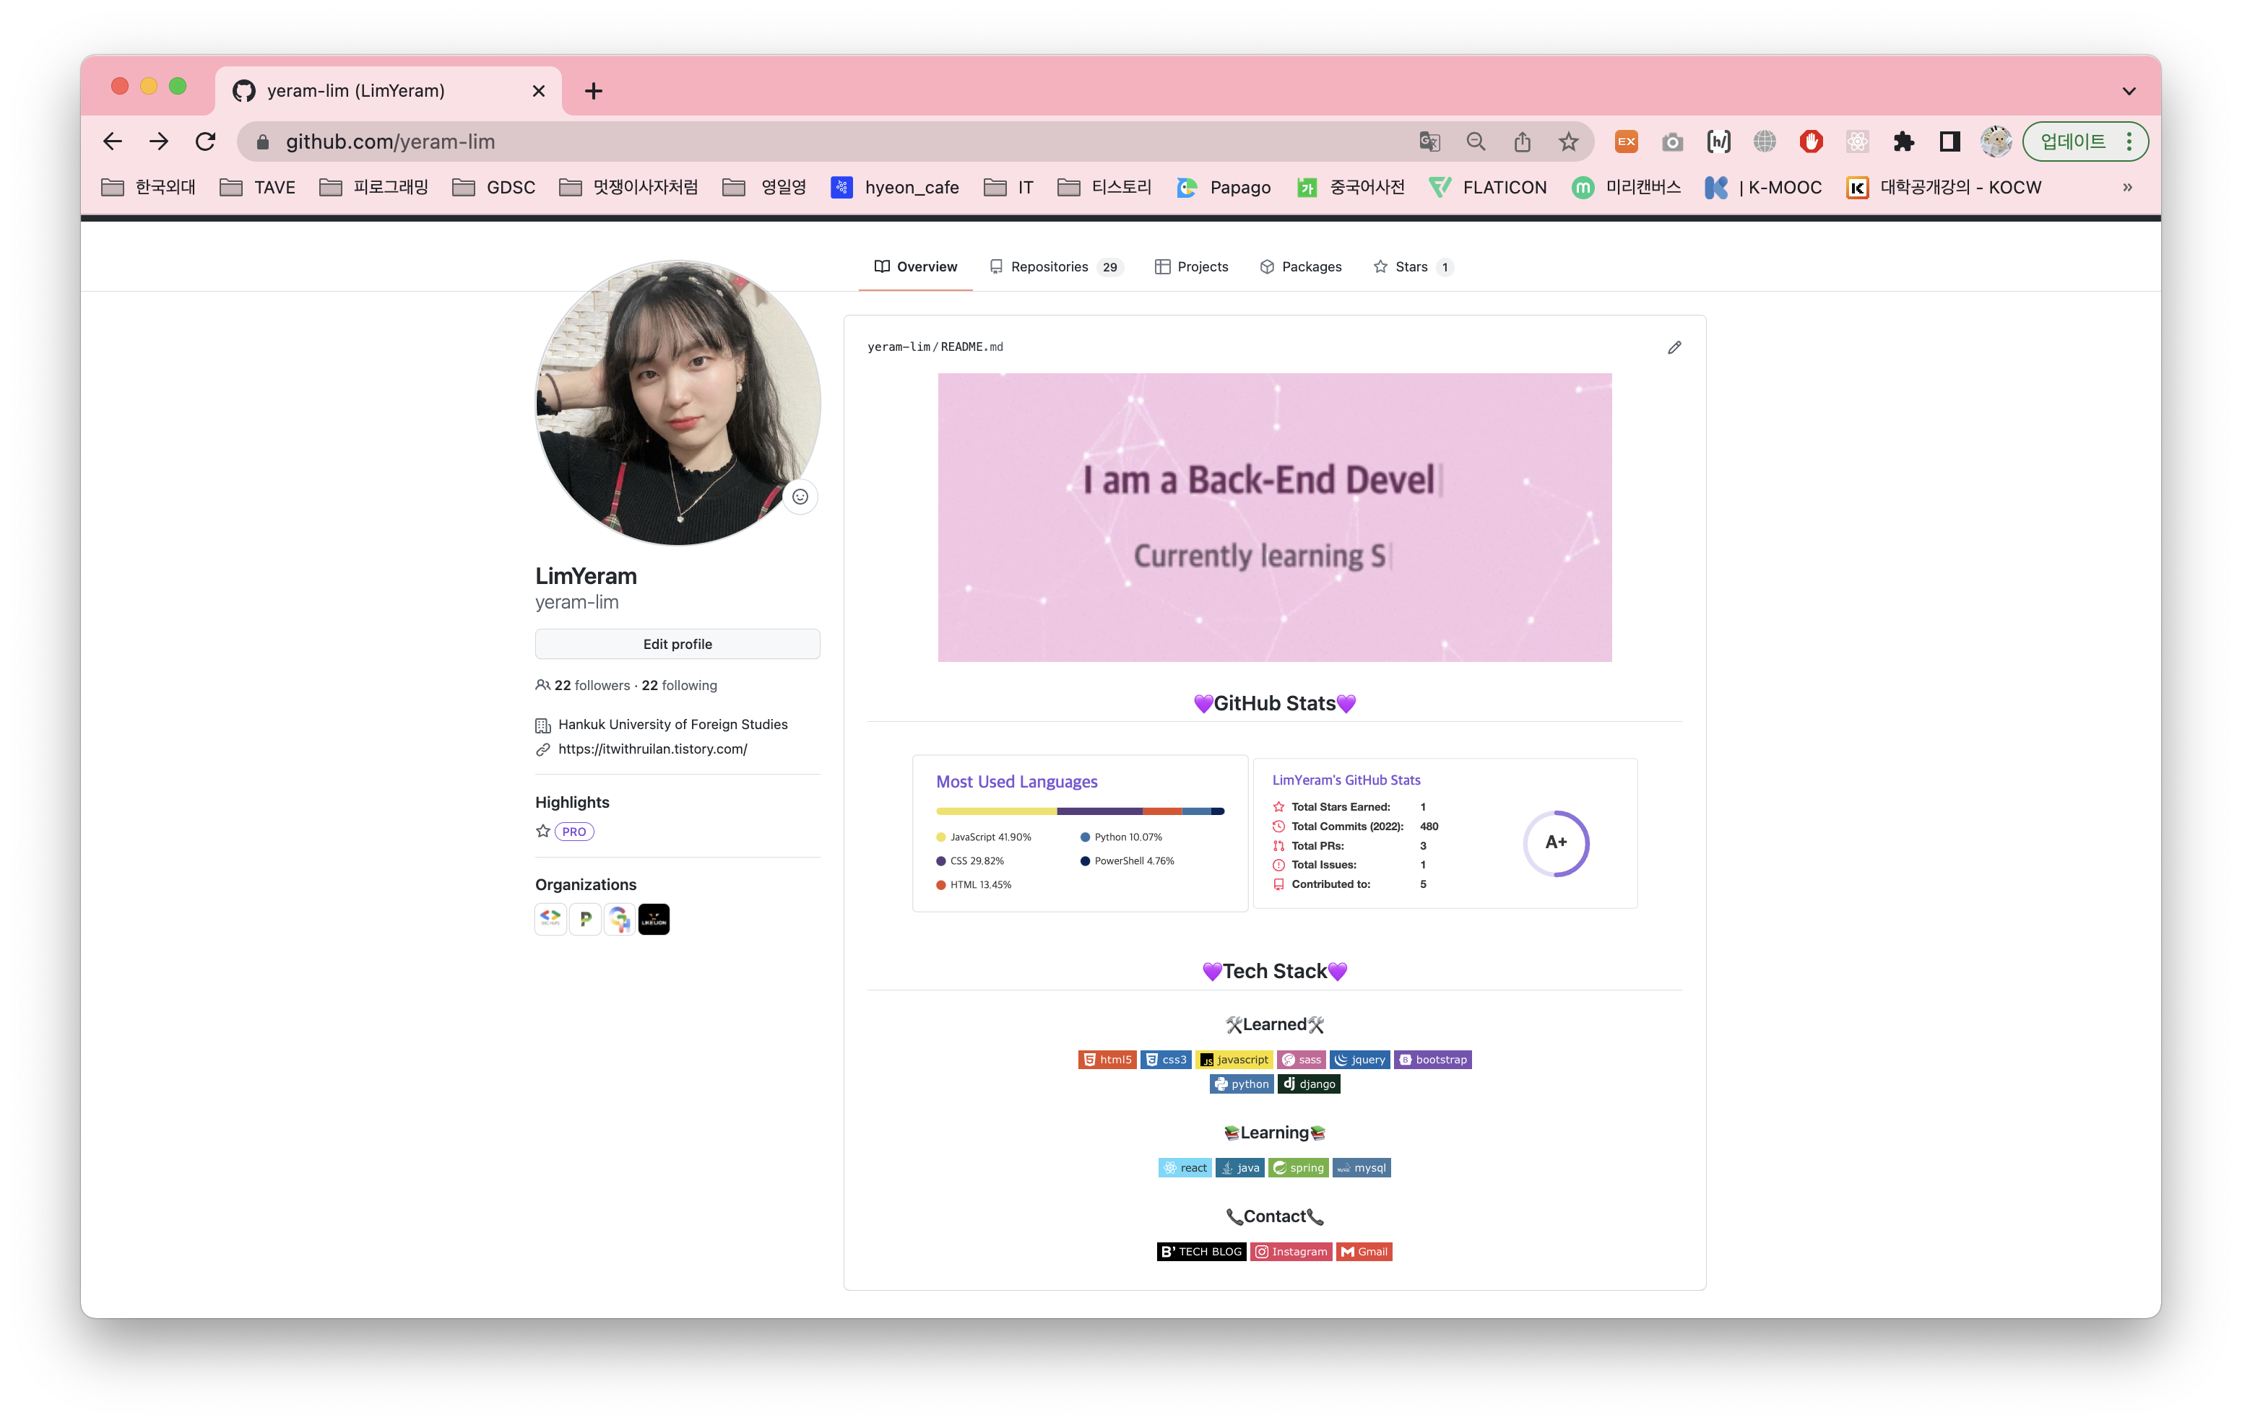The width and height of the screenshot is (2242, 1425).
Task: Click the set status smiley icon
Action: click(x=800, y=497)
